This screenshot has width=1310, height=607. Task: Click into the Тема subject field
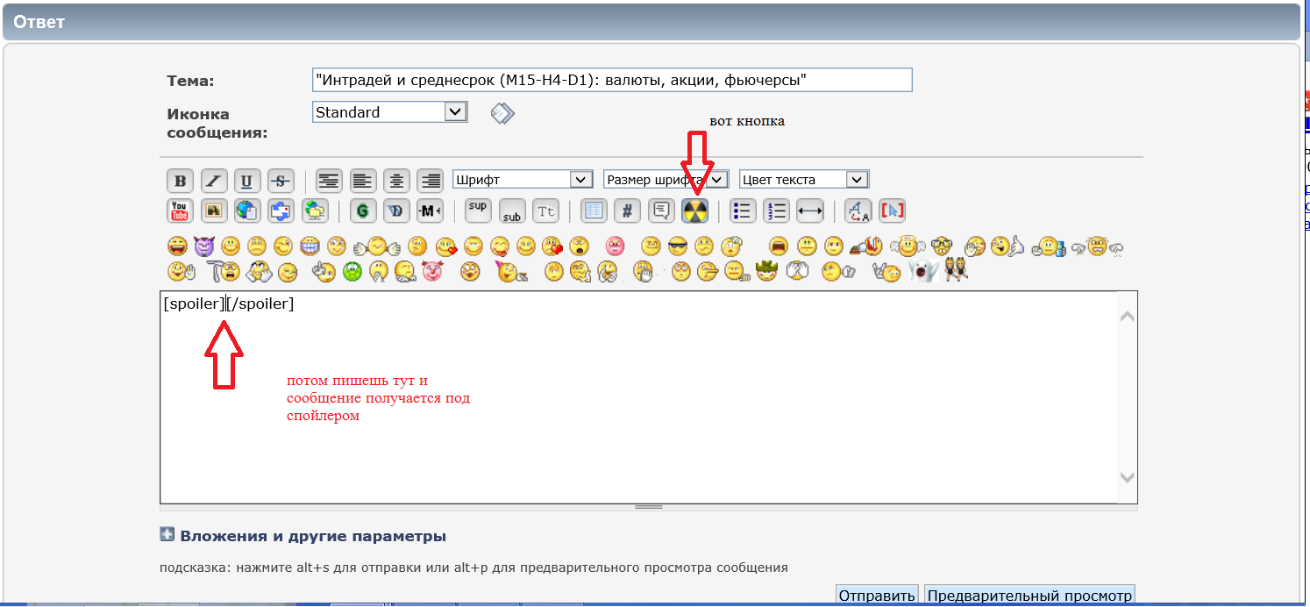(x=612, y=81)
